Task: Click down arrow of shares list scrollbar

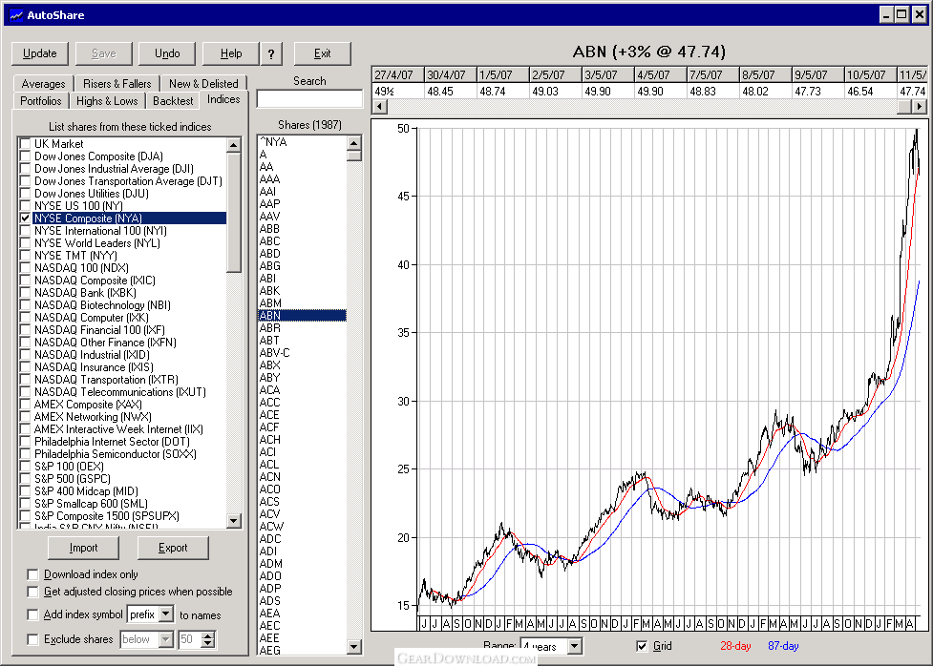Action: pyautogui.click(x=354, y=646)
